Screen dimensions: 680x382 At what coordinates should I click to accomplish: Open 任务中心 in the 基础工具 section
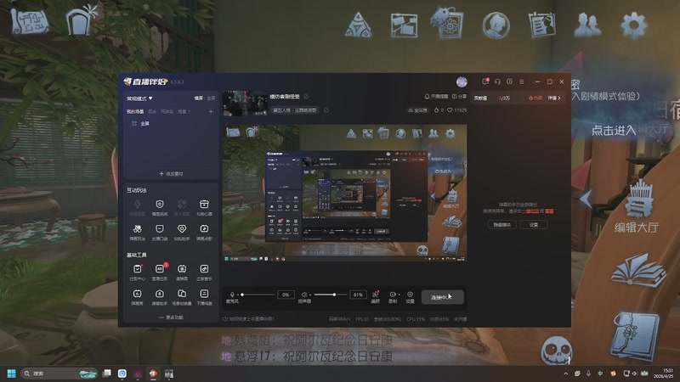pyautogui.click(x=137, y=269)
